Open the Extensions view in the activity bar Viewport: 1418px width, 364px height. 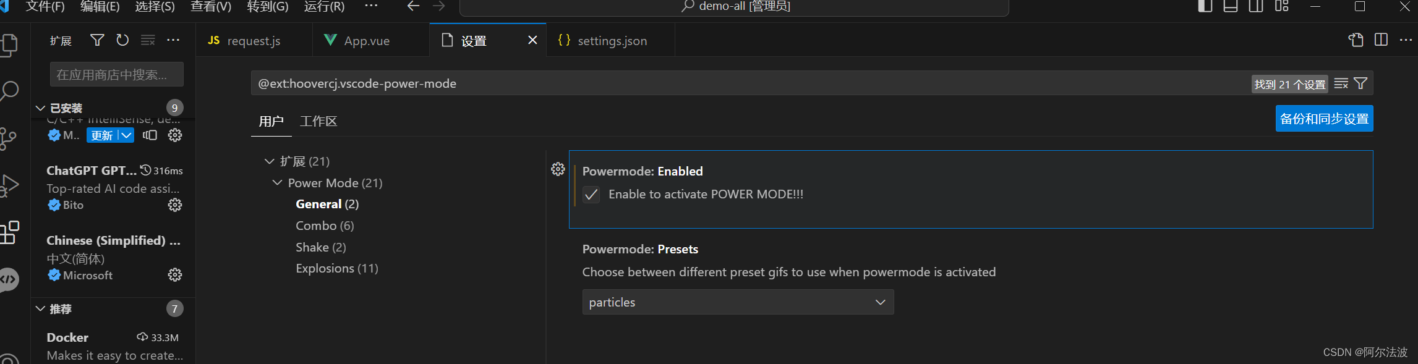coord(10,232)
